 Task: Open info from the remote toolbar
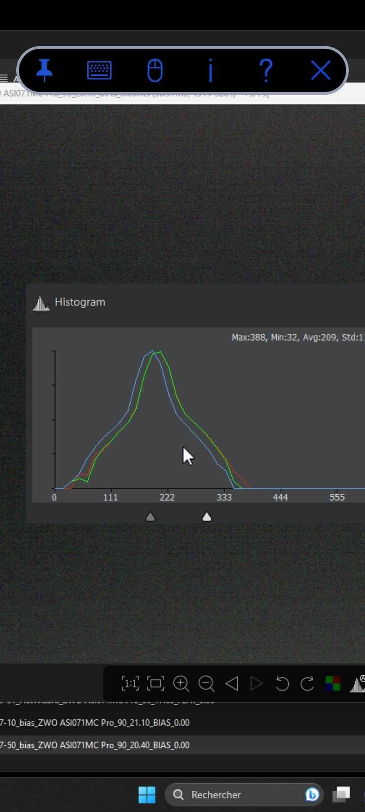210,70
